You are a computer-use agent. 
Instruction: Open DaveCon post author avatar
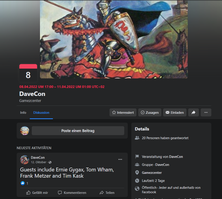pyautogui.click(x=25, y=160)
